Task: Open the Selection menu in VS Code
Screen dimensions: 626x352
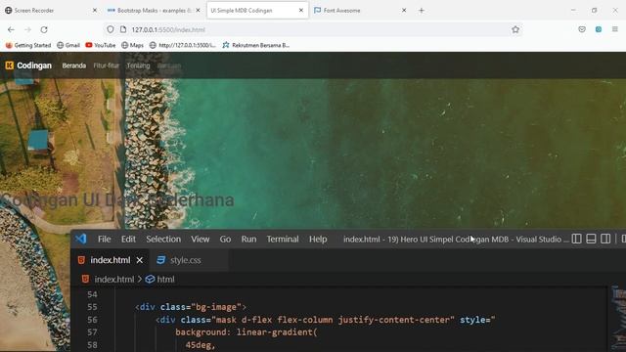Action: (163, 239)
